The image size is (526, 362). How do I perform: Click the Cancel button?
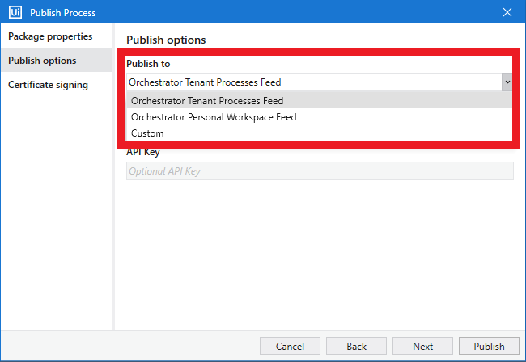(290, 346)
